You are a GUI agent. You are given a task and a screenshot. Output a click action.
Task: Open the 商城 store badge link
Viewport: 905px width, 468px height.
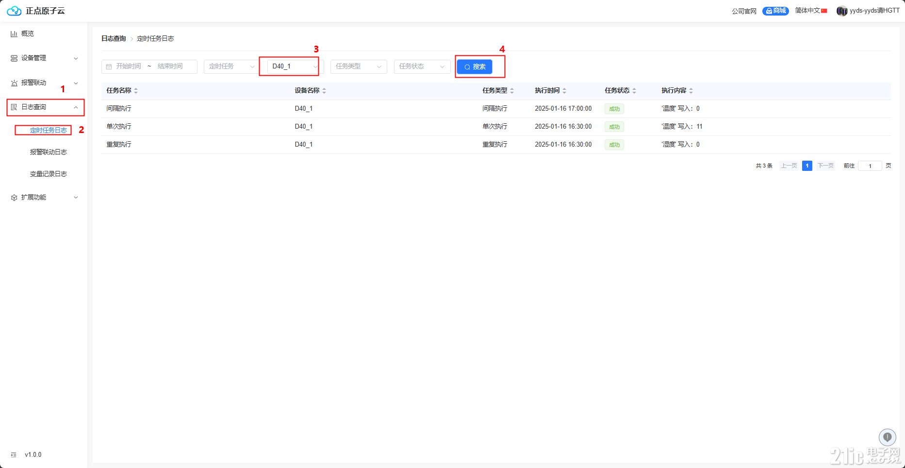775,11
